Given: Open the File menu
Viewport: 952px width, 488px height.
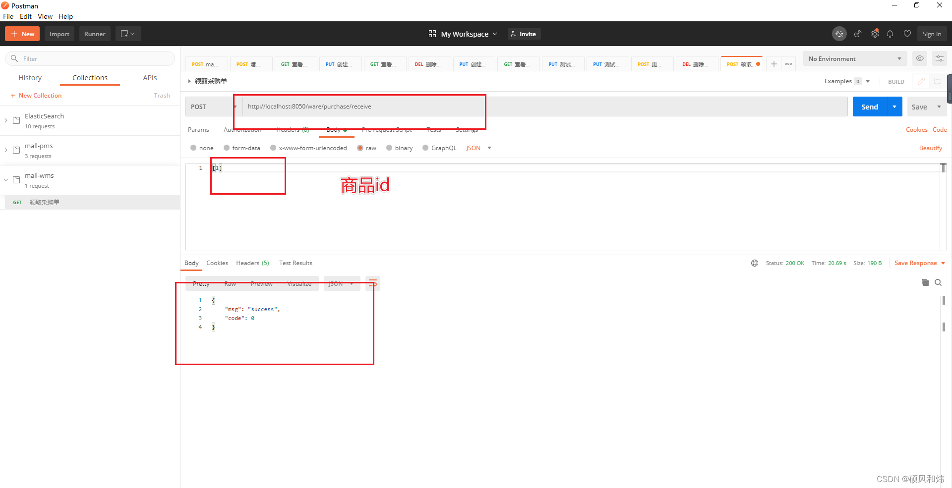Looking at the screenshot, I should click(x=8, y=16).
